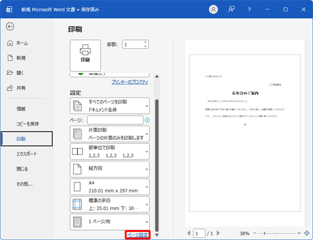The image size is (313, 240).
Task: Click the Word application icon in title bar
Action: (9, 9)
